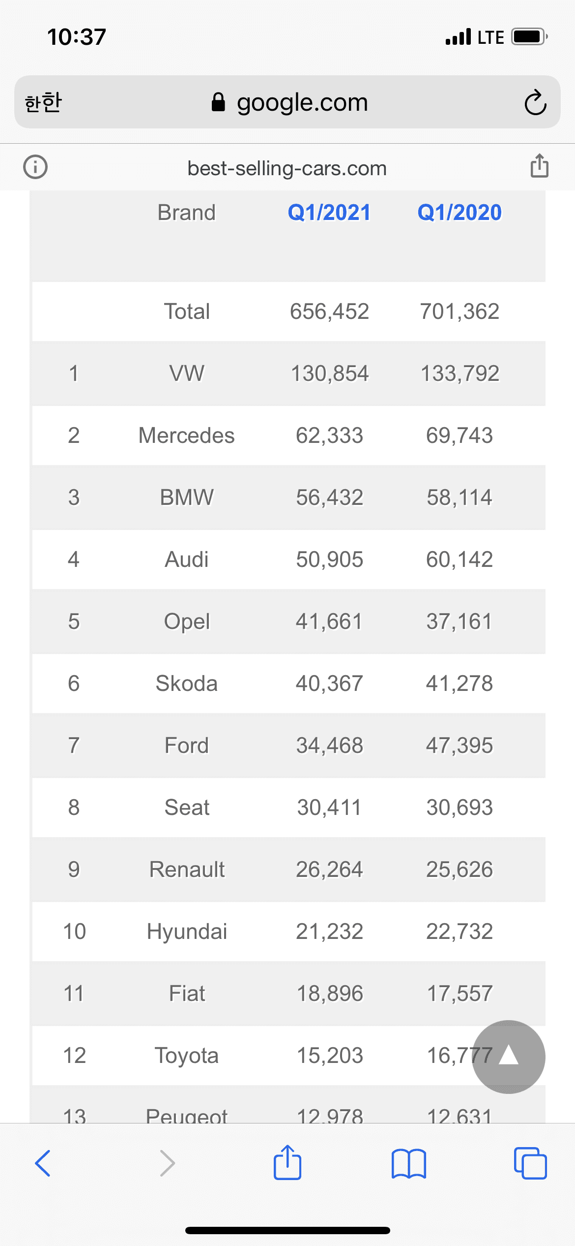
Task: Tap the Brand column header
Action: click(187, 213)
